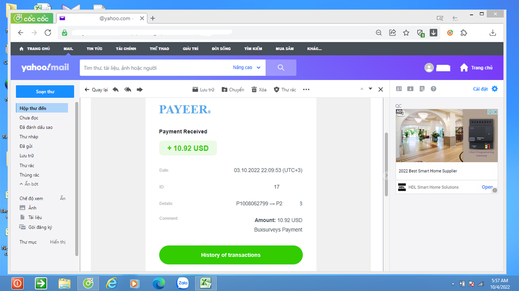Bookmark this page with the star icon
The height and width of the screenshot is (291, 519).
406,33
